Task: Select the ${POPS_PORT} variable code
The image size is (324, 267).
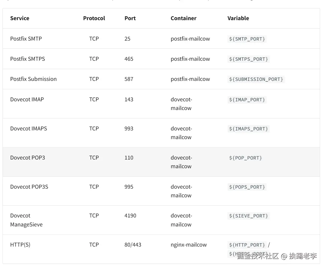Action: 247,187
